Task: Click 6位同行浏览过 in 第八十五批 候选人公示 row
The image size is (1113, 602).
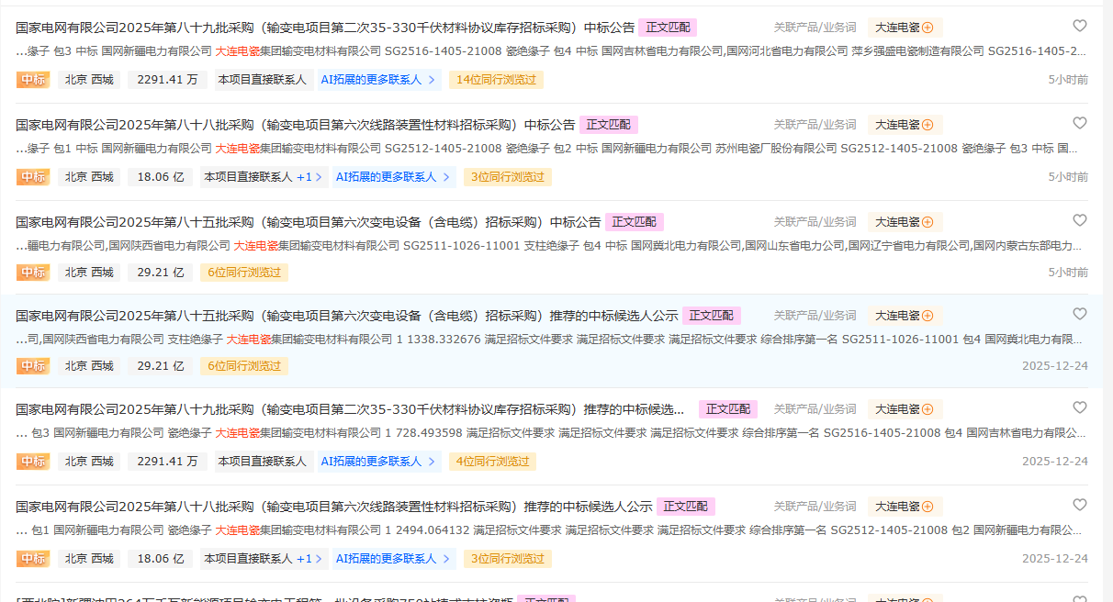Action: [244, 366]
